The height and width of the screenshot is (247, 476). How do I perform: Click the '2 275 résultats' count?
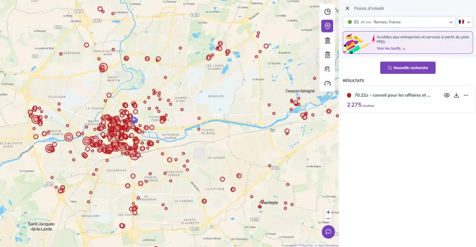361,105
